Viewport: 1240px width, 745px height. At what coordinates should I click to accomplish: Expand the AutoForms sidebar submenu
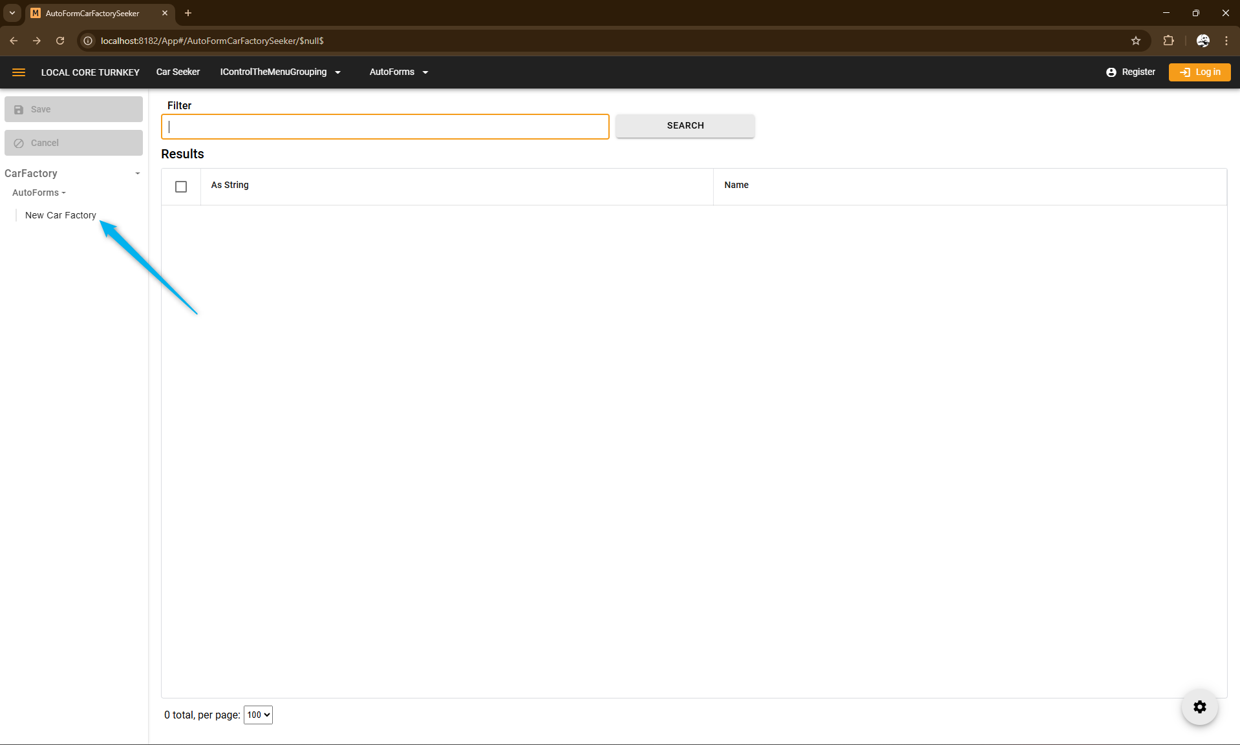pos(39,193)
